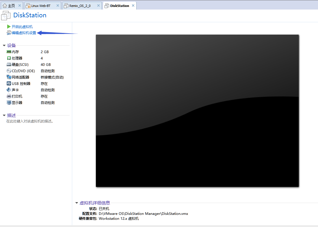
Task: Click the VM icon on the Remix_OS_2_0 tab
Action: 66,6
